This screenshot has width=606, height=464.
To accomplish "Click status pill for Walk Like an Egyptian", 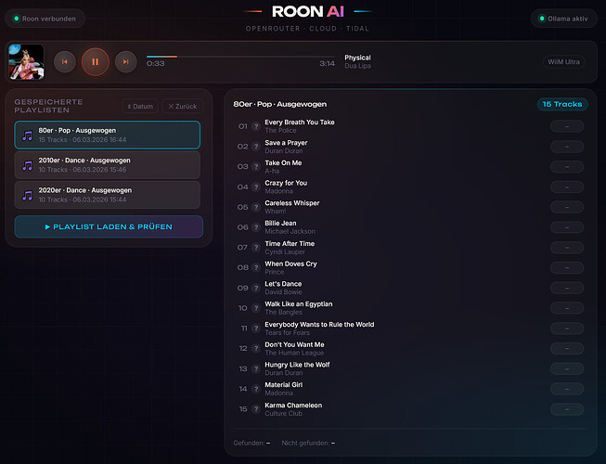I will click(x=567, y=308).
